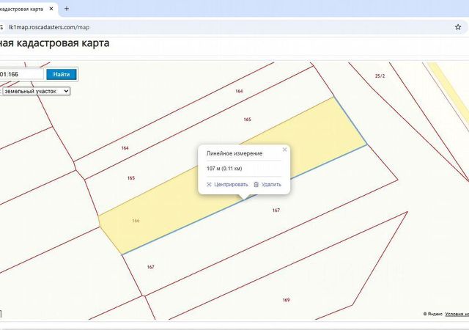Click the cadastral number search field
469x330 pixels.
pos(21,74)
